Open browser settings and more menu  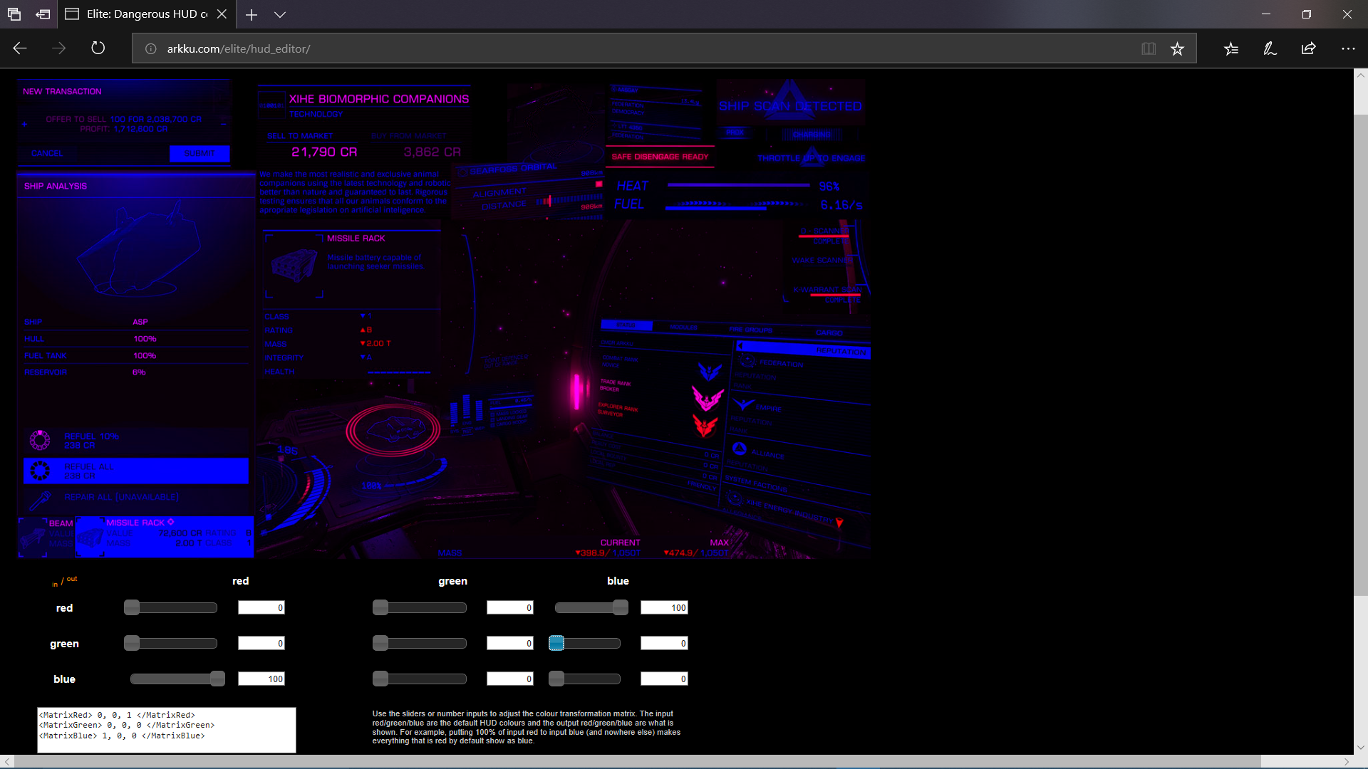coord(1348,48)
